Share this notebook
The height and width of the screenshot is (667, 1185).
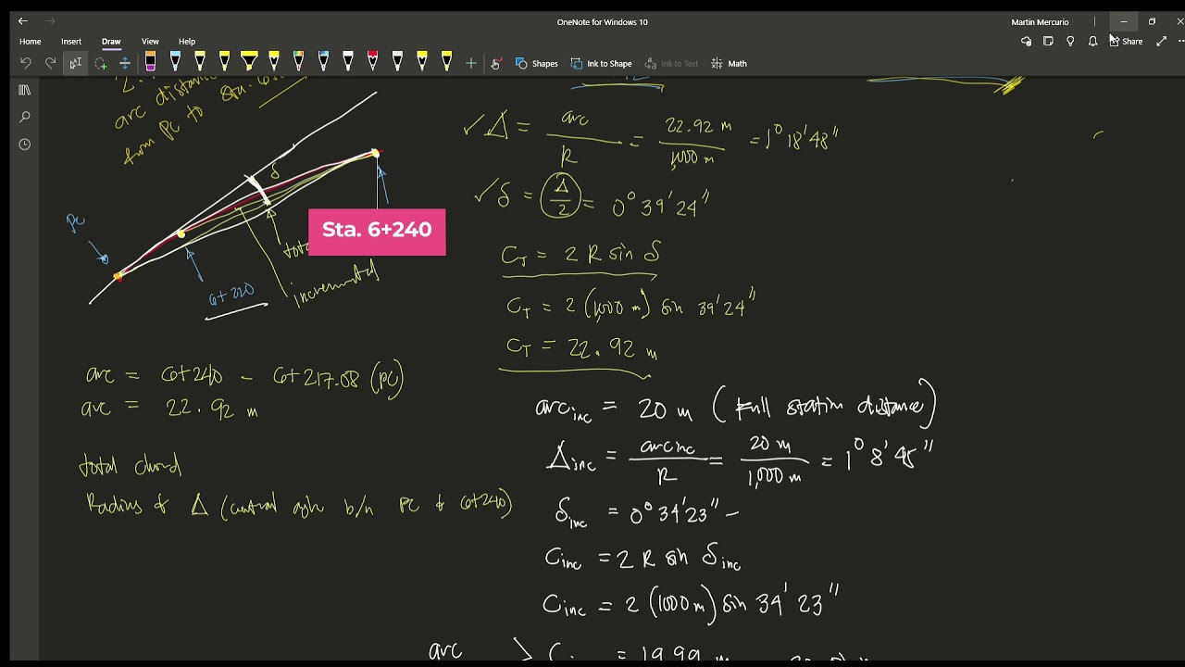point(1126,41)
